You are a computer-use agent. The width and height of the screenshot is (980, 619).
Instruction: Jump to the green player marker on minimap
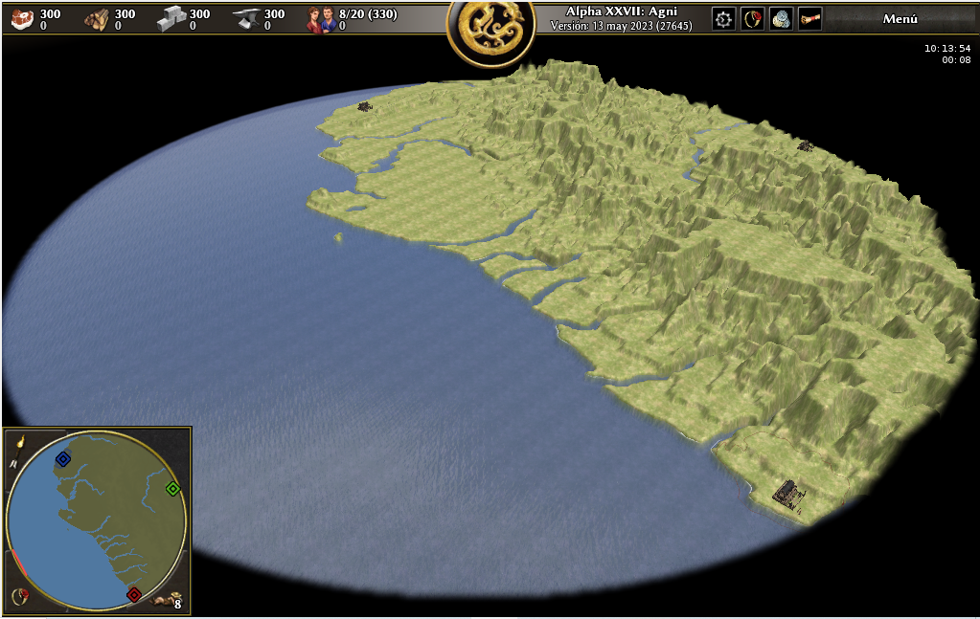click(x=172, y=489)
